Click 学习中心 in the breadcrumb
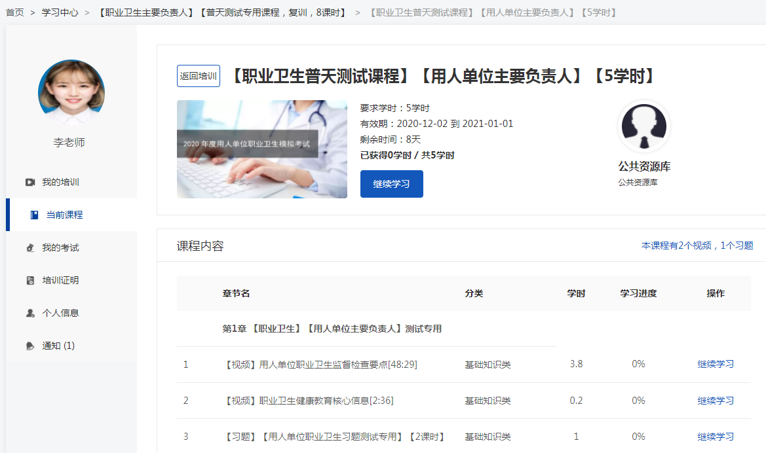The image size is (766, 453). (x=59, y=12)
